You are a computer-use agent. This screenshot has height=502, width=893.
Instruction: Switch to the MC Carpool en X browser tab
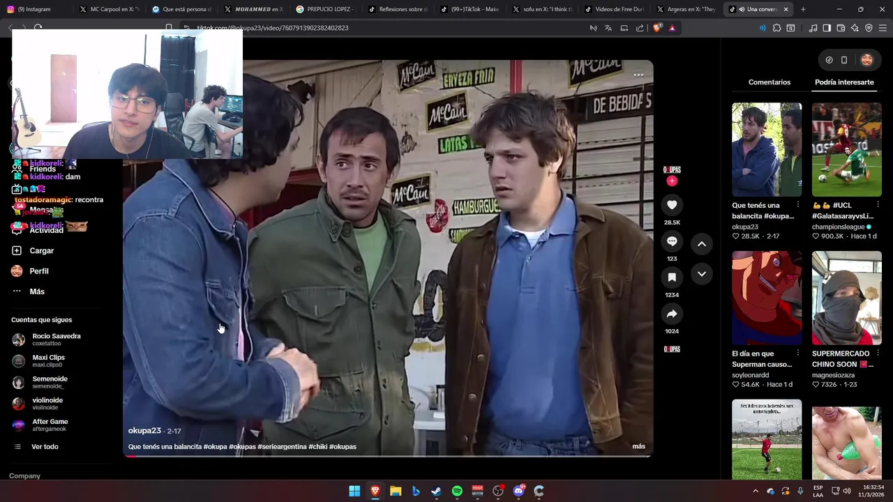click(x=110, y=9)
